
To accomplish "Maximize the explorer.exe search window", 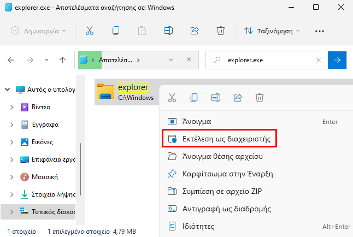I will pyautogui.click(x=316, y=7).
